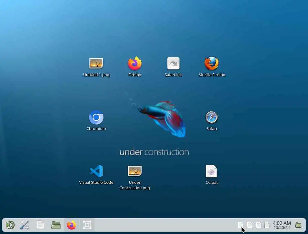Click the text document icon beside the wrench
Screen dimensions: 308x234
click(40, 225)
